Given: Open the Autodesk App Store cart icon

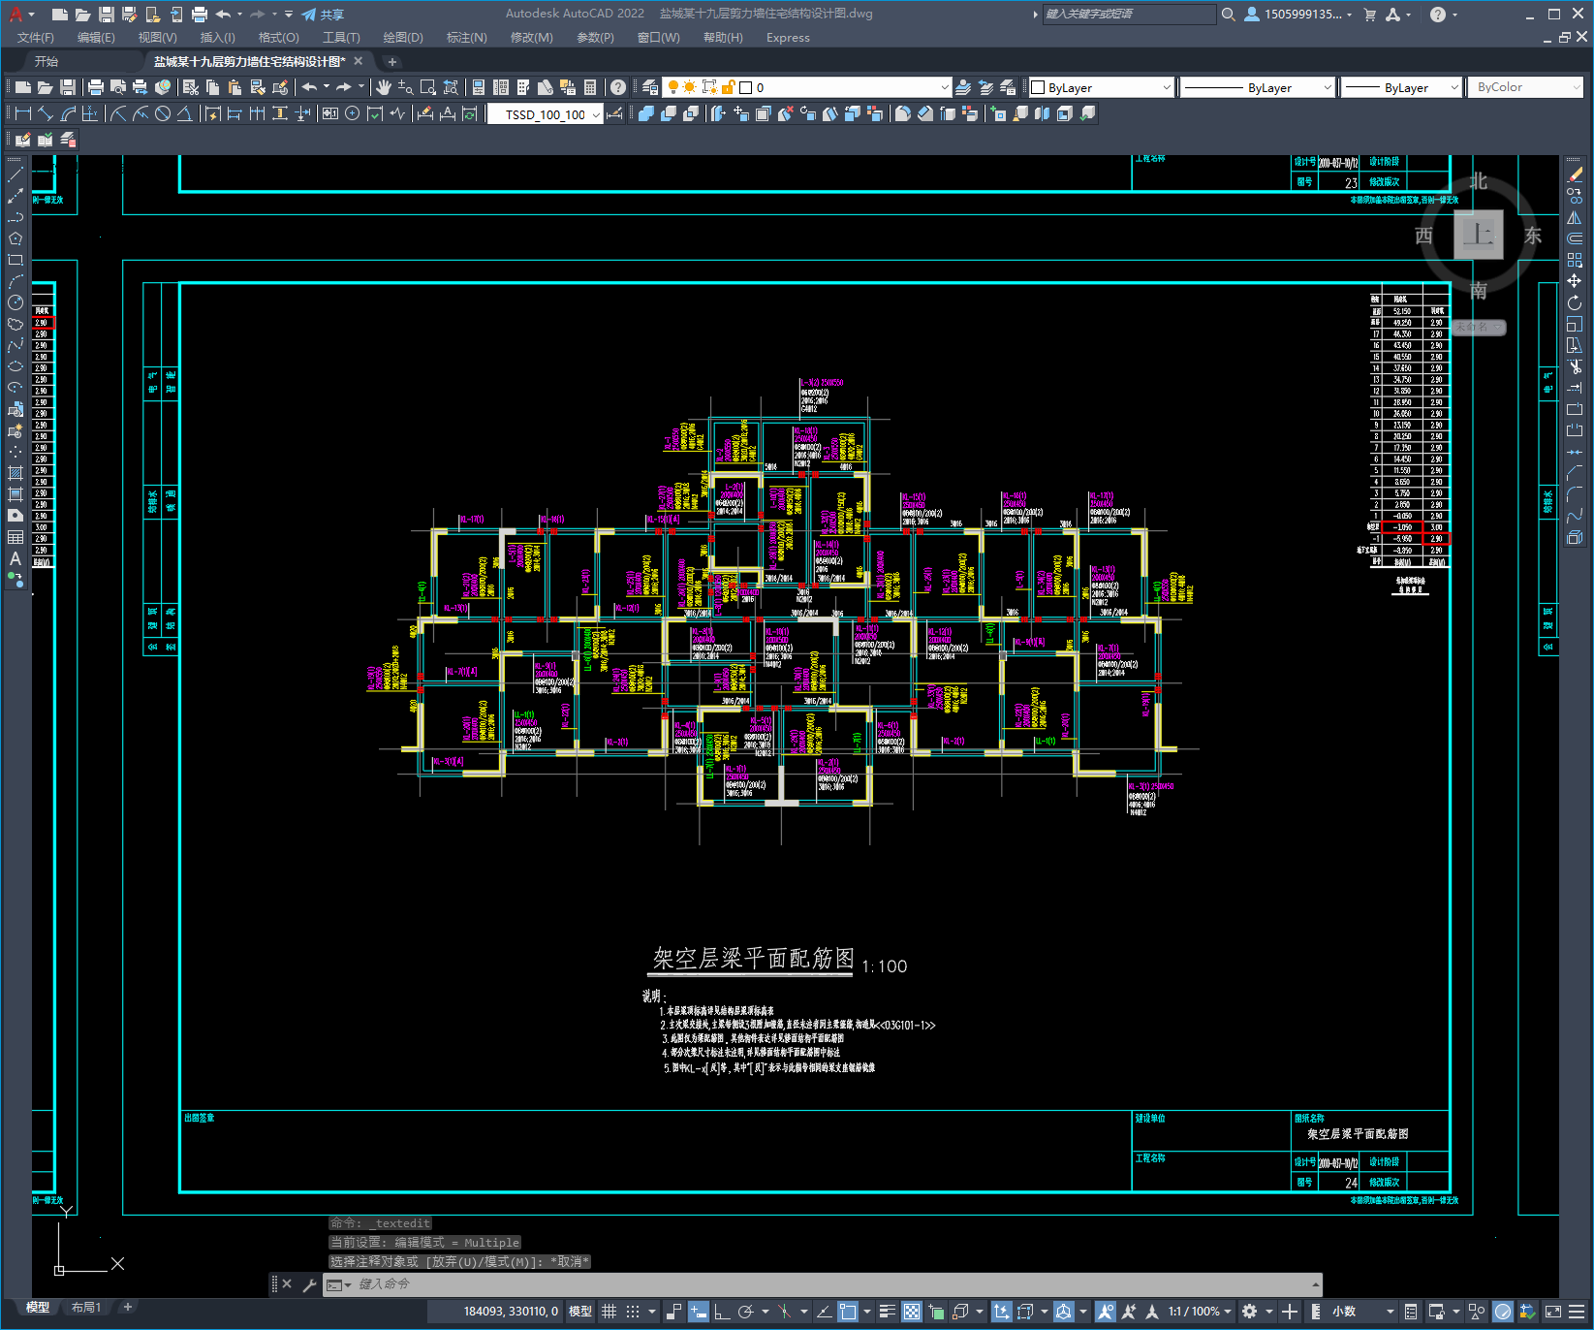Looking at the screenshot, I should pyautogui.click(x=1370, y=15).
